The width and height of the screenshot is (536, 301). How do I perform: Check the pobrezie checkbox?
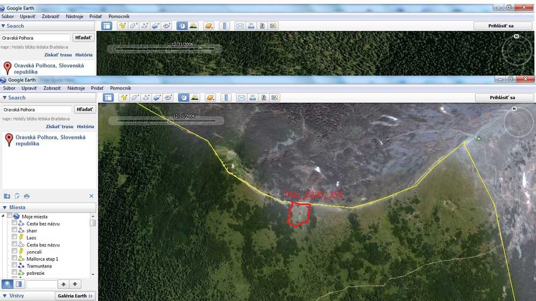coord(14,272)
